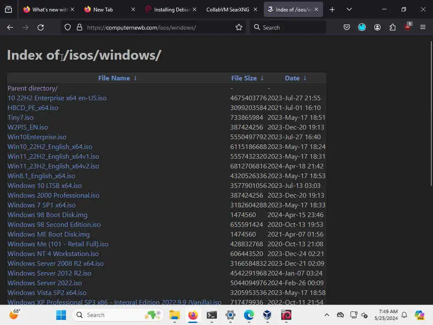Download Tiny7.iso file

(20, 118)
